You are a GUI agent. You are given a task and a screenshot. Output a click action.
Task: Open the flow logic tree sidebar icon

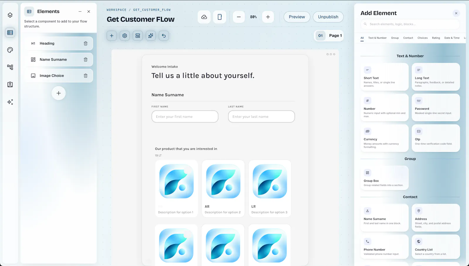10,67
